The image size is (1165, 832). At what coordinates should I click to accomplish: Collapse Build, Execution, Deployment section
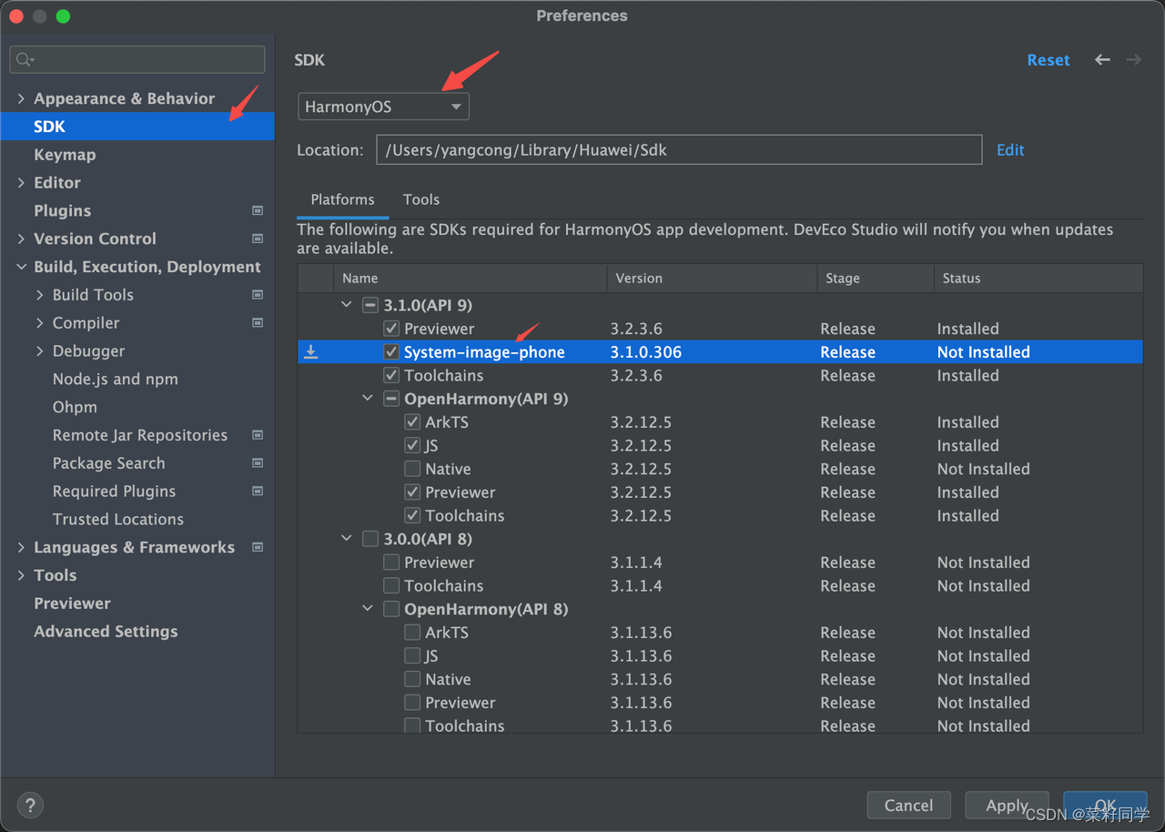pyautogui.click(x=21, y=267)
